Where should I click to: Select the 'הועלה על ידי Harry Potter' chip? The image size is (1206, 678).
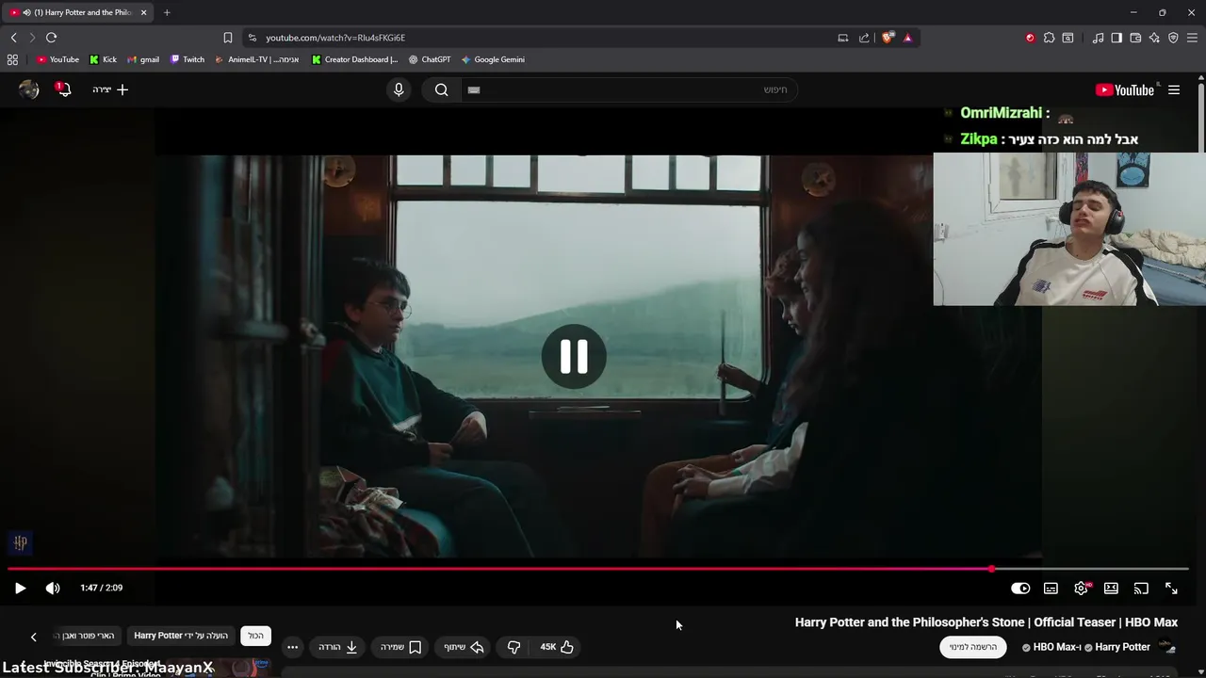[181, 636]
